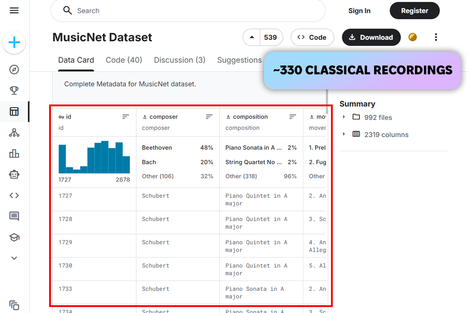The width and height of the screenshot is (470, 313).
Task: Click the folder icon next to 992 files
Action: click(x=356, y=117)
